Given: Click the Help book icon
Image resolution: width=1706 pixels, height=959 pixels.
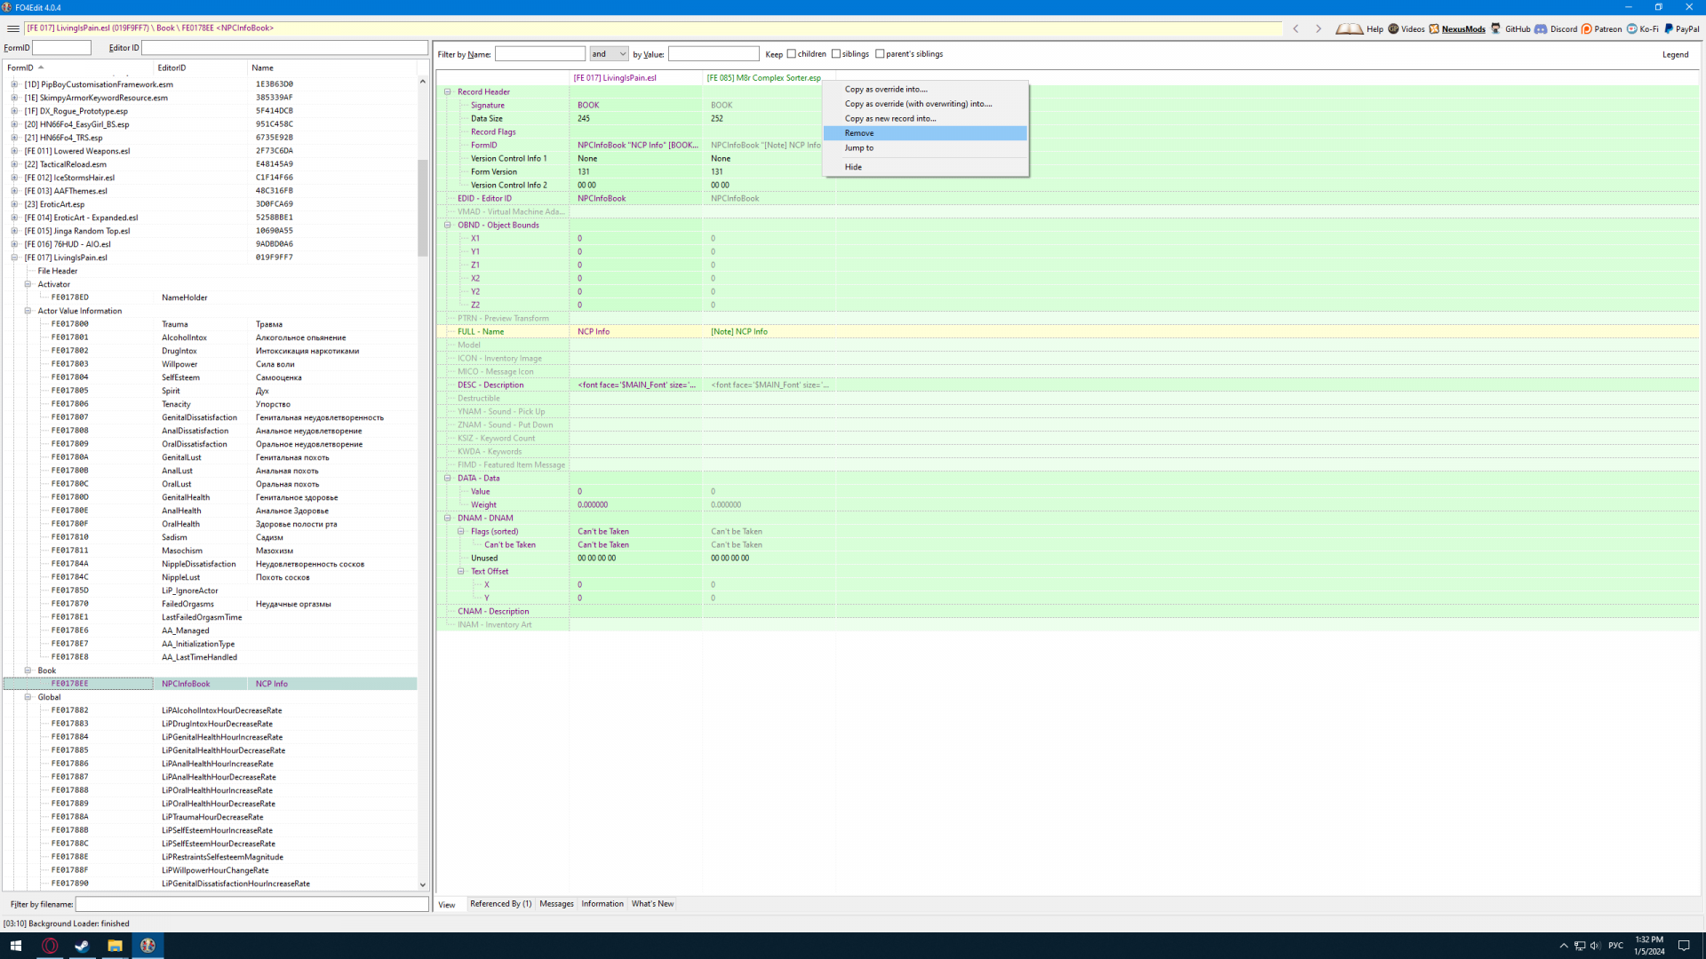Looking at the screenshot, I should coord(1349,28).
